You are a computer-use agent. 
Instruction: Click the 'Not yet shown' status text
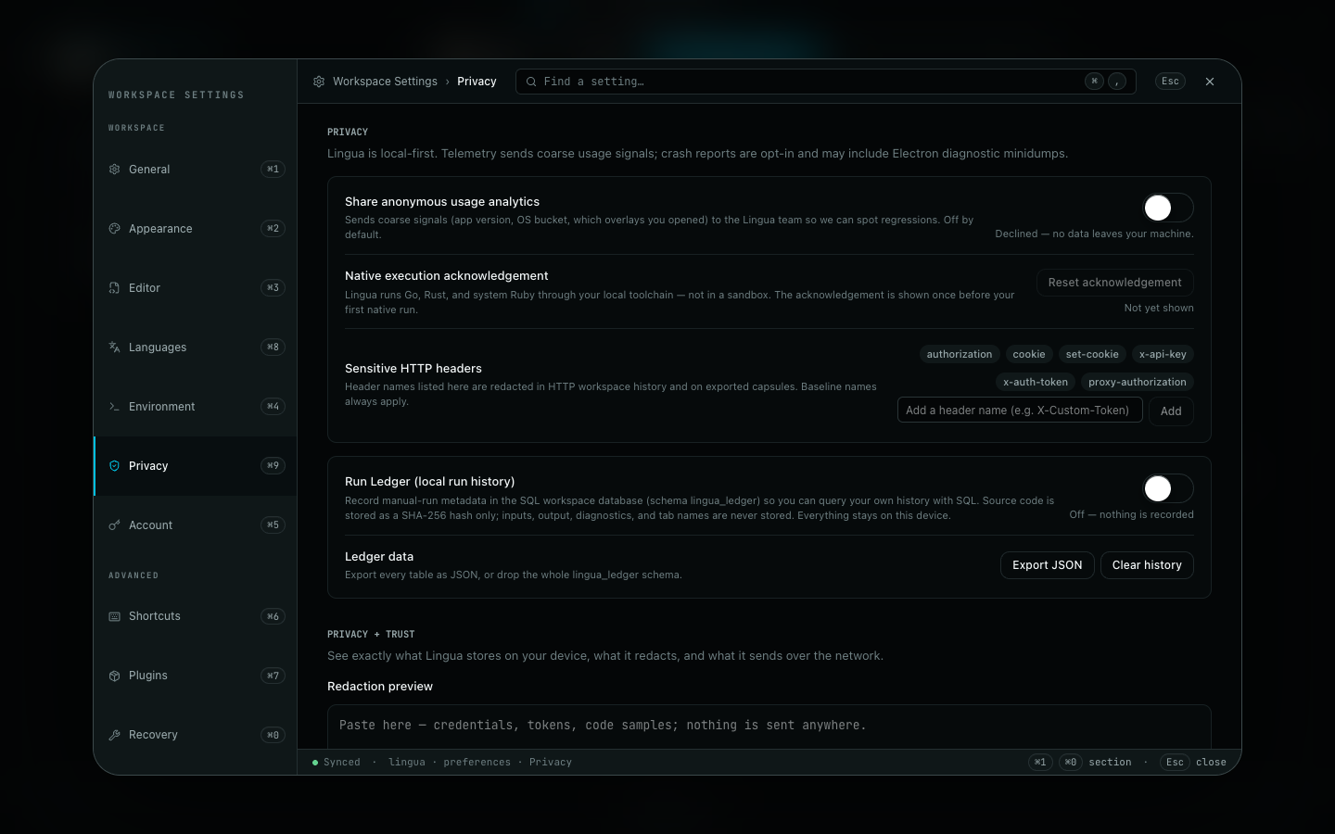click(1159, 309)
